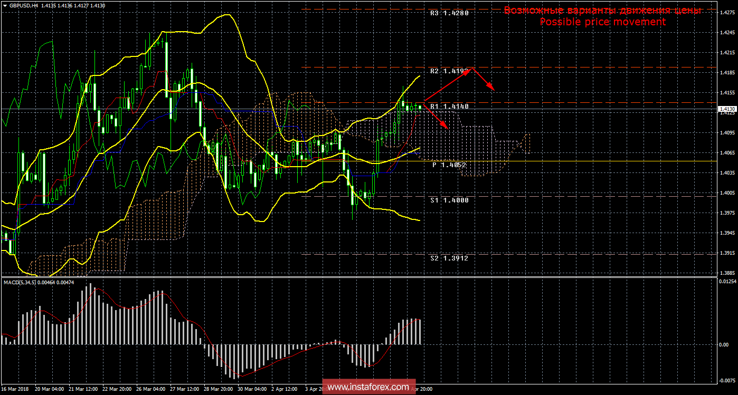The image size is (738, 395).
Task: Click the R1 1.4140 pivot label
Action: [x=449, y=107]
